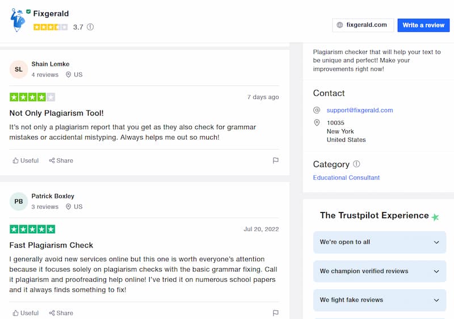
Task: Open Shain Lemke's profile name
Action: 51,64
